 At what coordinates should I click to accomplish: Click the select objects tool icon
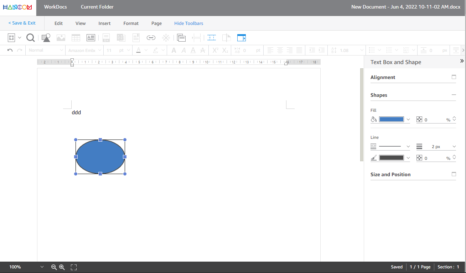(11, 37)
